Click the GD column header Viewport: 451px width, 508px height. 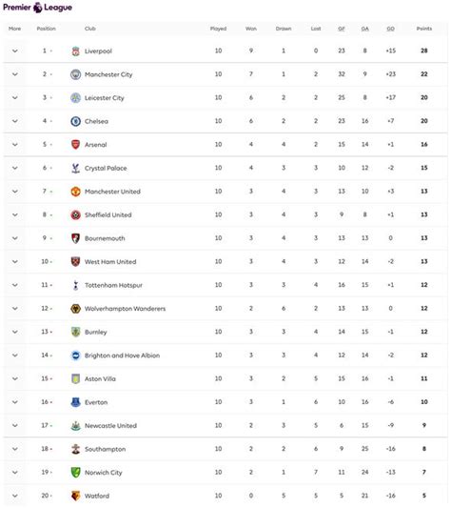pos(390,29)
